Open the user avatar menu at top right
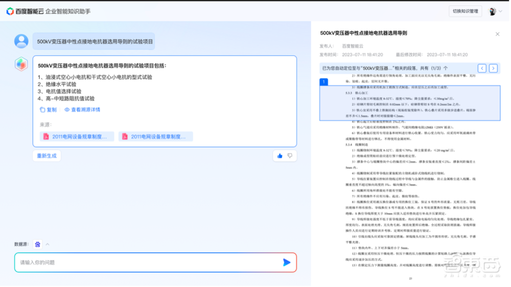Viewport: 511px width, 287px height. (x=494, y=11)
